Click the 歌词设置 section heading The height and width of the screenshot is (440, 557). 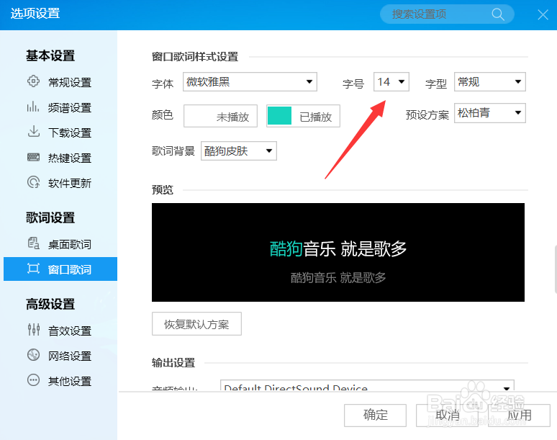[50, 218]
